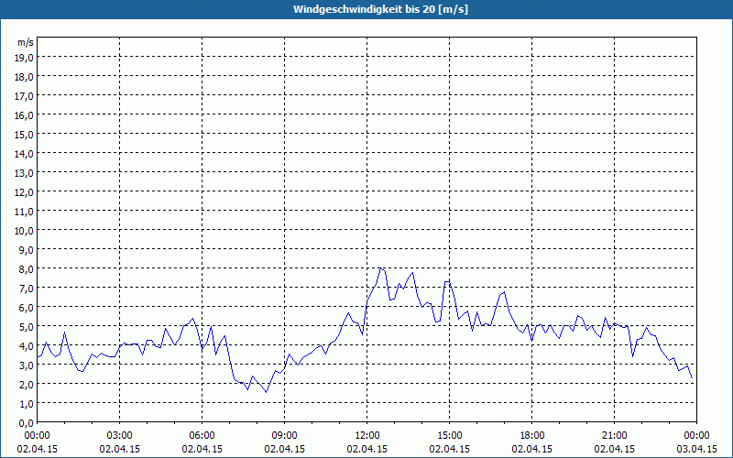Click the 8,0 y-axis label

[x=26, y=269]
